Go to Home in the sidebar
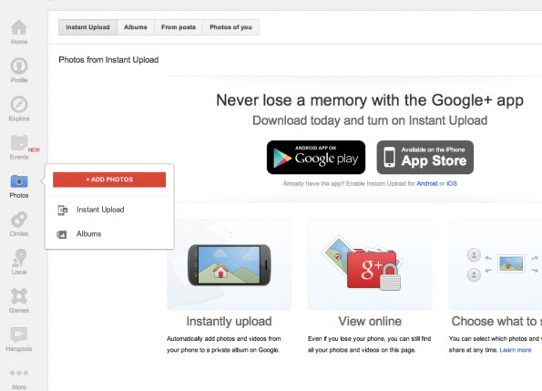This screenshot has width=542, height=391. (19, 27)
